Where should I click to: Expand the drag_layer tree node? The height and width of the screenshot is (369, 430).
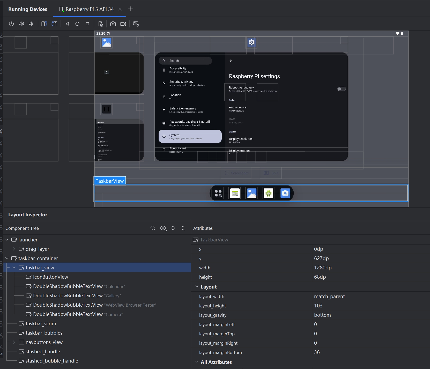click(x=14, y=249)
